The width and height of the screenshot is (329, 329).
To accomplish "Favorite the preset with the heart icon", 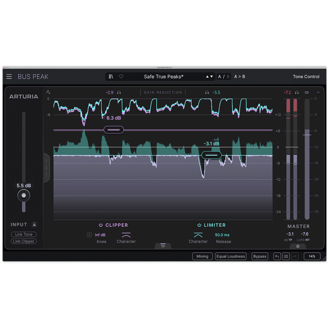I will [121, 76].
